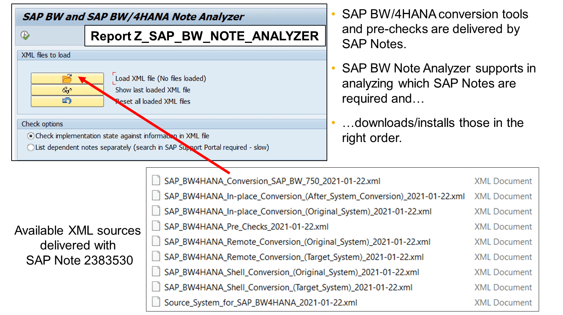Click the Reset all loaded XML files label
Image resolution: width=563 pixels, height=315 pixels.
click(153, 102)
